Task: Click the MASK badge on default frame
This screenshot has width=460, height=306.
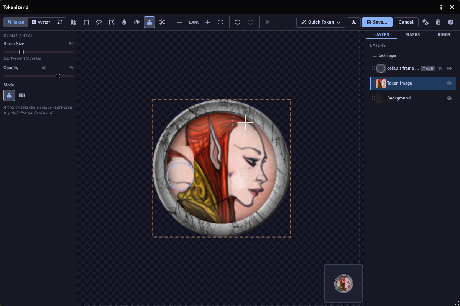Action: (x=428, y=68)
